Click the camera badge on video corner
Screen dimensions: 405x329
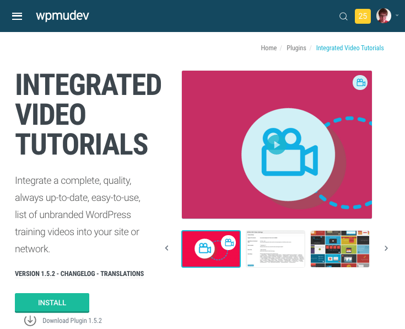tap(360, 83)
